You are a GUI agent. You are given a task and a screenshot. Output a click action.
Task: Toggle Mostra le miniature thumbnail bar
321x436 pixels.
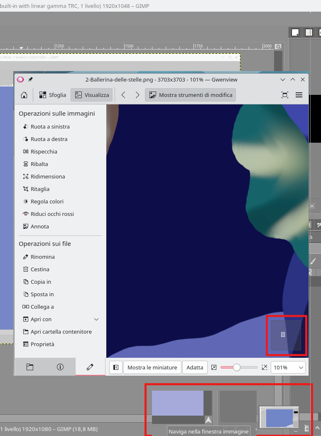(152, 367)
